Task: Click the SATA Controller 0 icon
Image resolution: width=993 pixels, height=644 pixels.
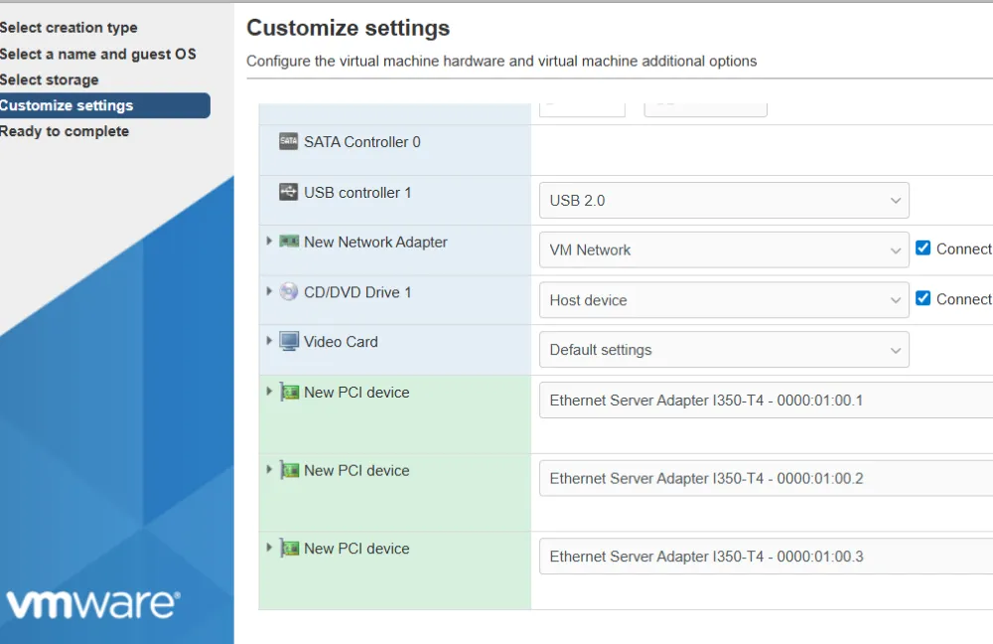Action: [x=289, y=142]
